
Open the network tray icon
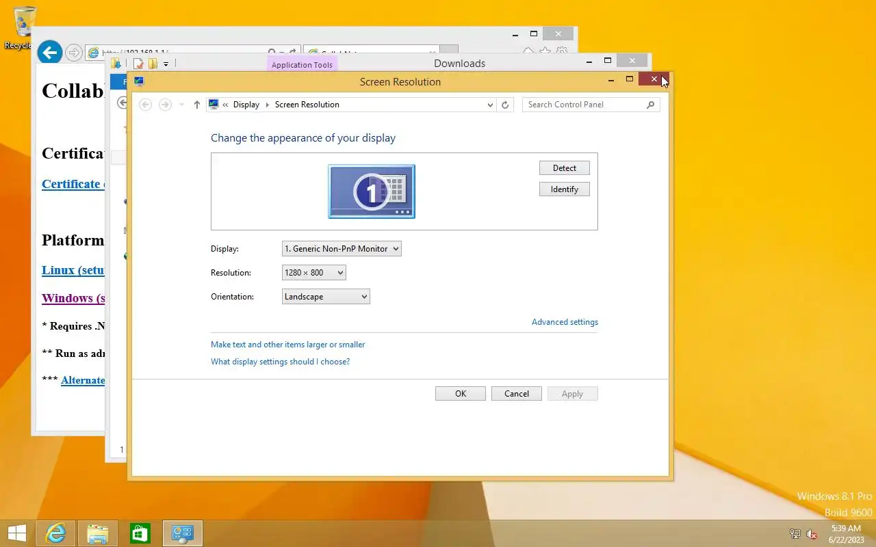coord(795,534)
